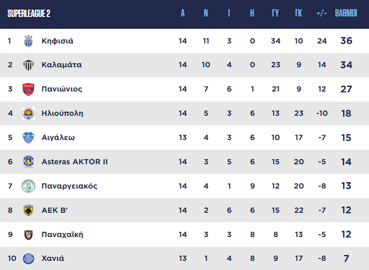369x270 pixels.
Task: Click the Χανιά blue round logo
Action: point(28,259)
